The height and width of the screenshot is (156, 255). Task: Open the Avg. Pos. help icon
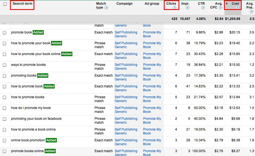(x=251, y=12)
